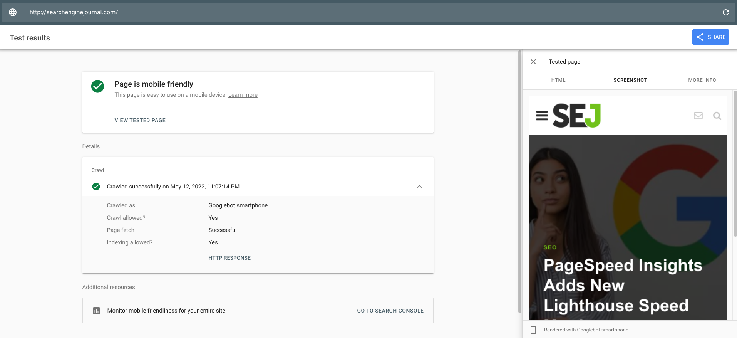The width and height of the screenshot is (737, 338).
Task: Click the green check beside Crawled successfully
Action: (96, 187)
